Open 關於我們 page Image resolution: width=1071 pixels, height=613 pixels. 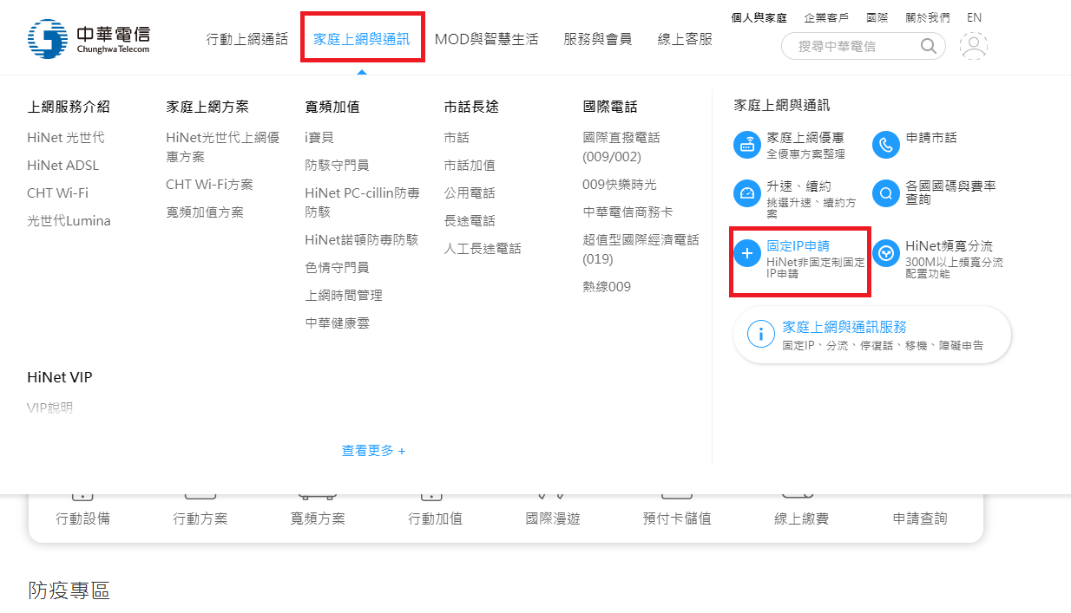(x=927, y=17)
